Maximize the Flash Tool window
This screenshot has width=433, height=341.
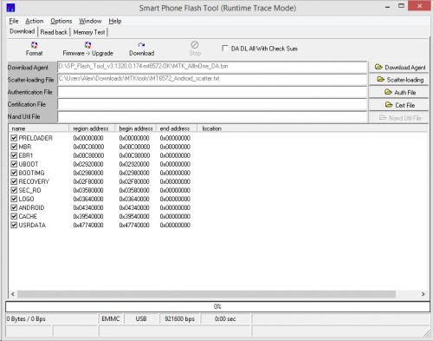pyautogui.click(x=401, y=6)
